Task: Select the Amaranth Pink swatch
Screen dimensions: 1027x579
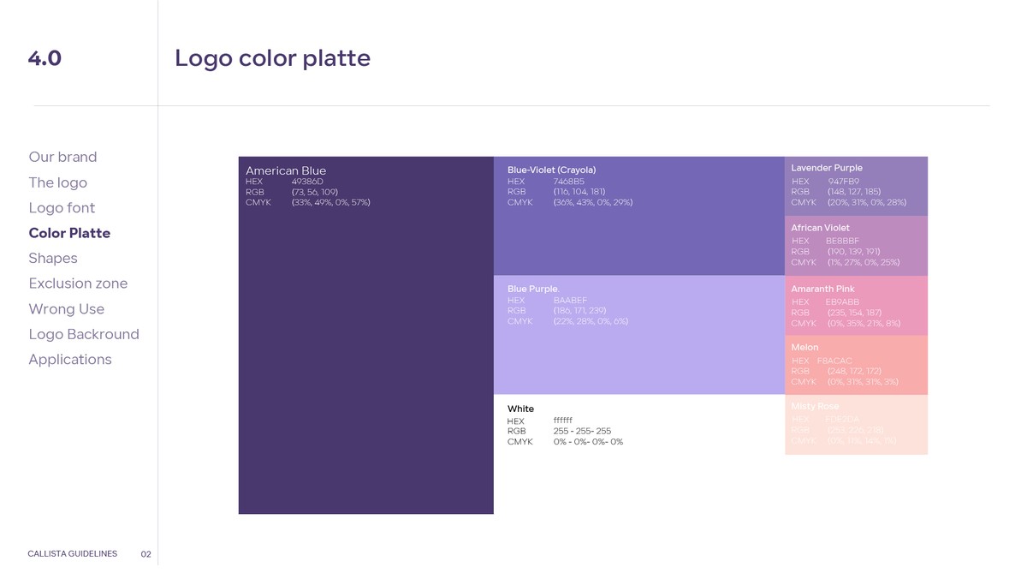Action: coord(856,306)
